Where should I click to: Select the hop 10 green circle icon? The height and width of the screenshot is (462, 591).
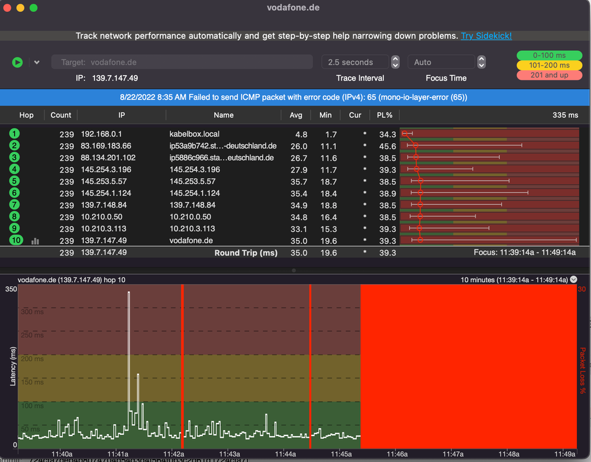point(16,240)
